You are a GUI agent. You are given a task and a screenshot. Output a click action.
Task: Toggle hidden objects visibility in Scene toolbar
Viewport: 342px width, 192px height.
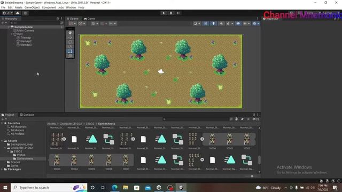(238, 23)
